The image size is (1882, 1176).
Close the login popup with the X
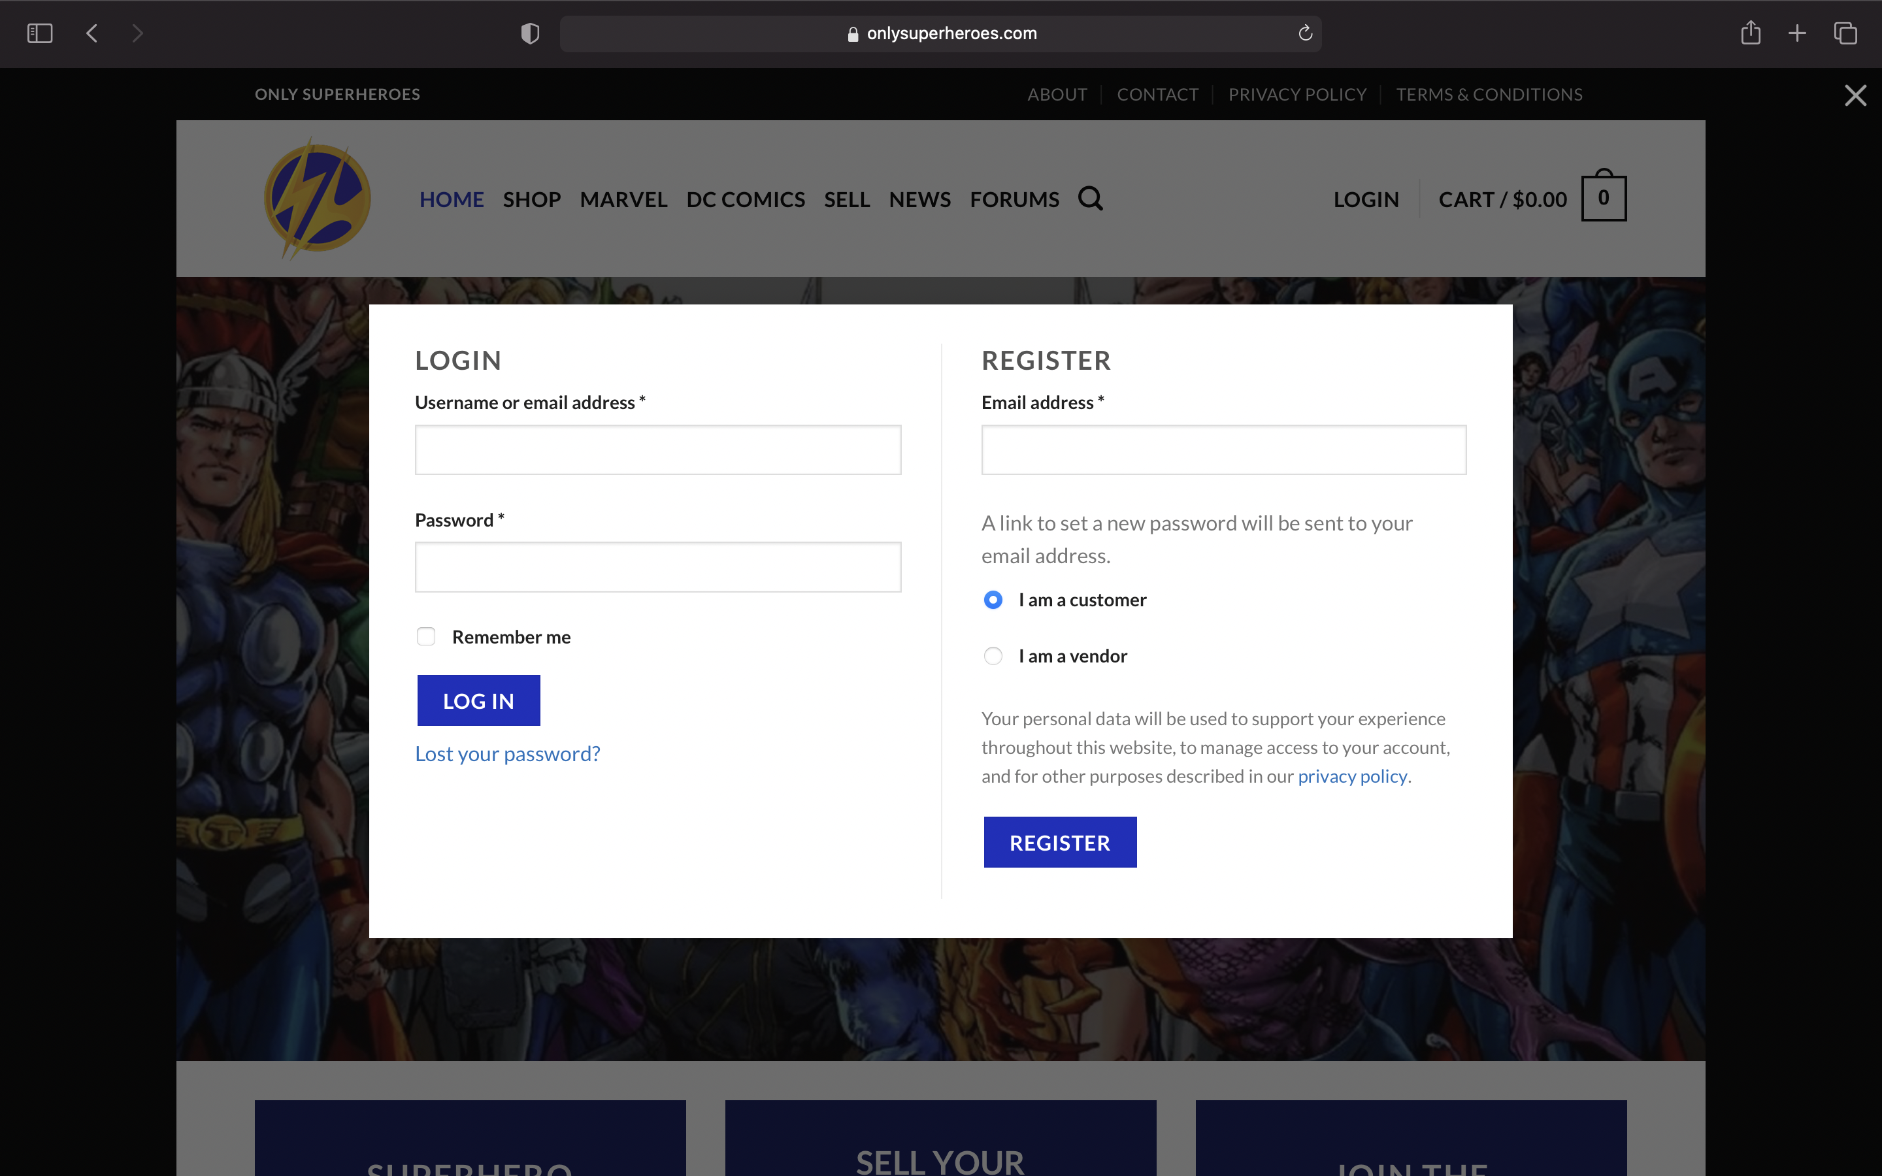click(1856, 95)
